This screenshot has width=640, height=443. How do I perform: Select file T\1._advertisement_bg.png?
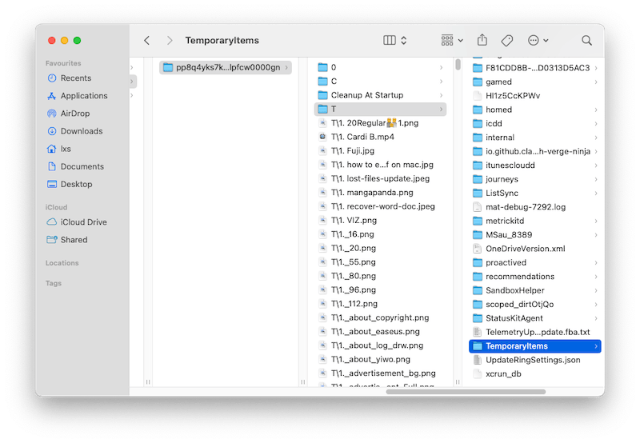(x=381, y=373)
